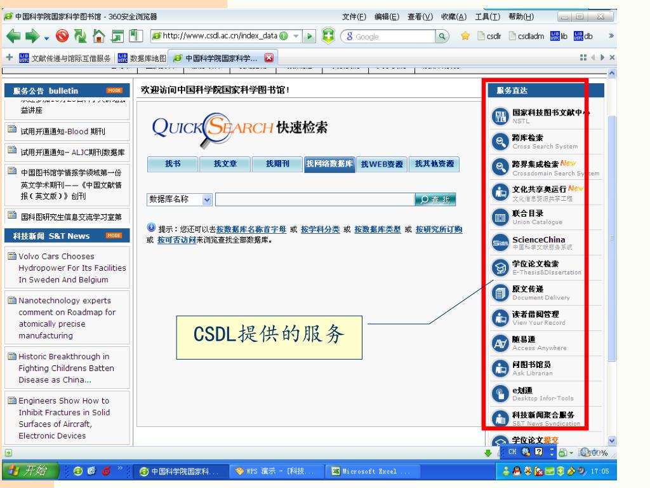Expand the bookmarks bar overflow chevron

[611, 36]
